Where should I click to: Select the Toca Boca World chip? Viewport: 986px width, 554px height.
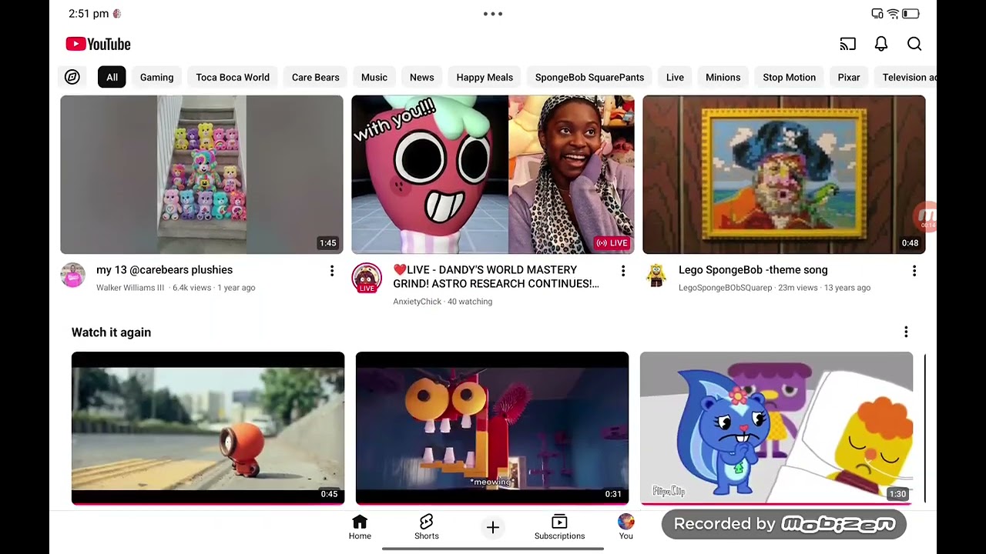pos(233,77)
